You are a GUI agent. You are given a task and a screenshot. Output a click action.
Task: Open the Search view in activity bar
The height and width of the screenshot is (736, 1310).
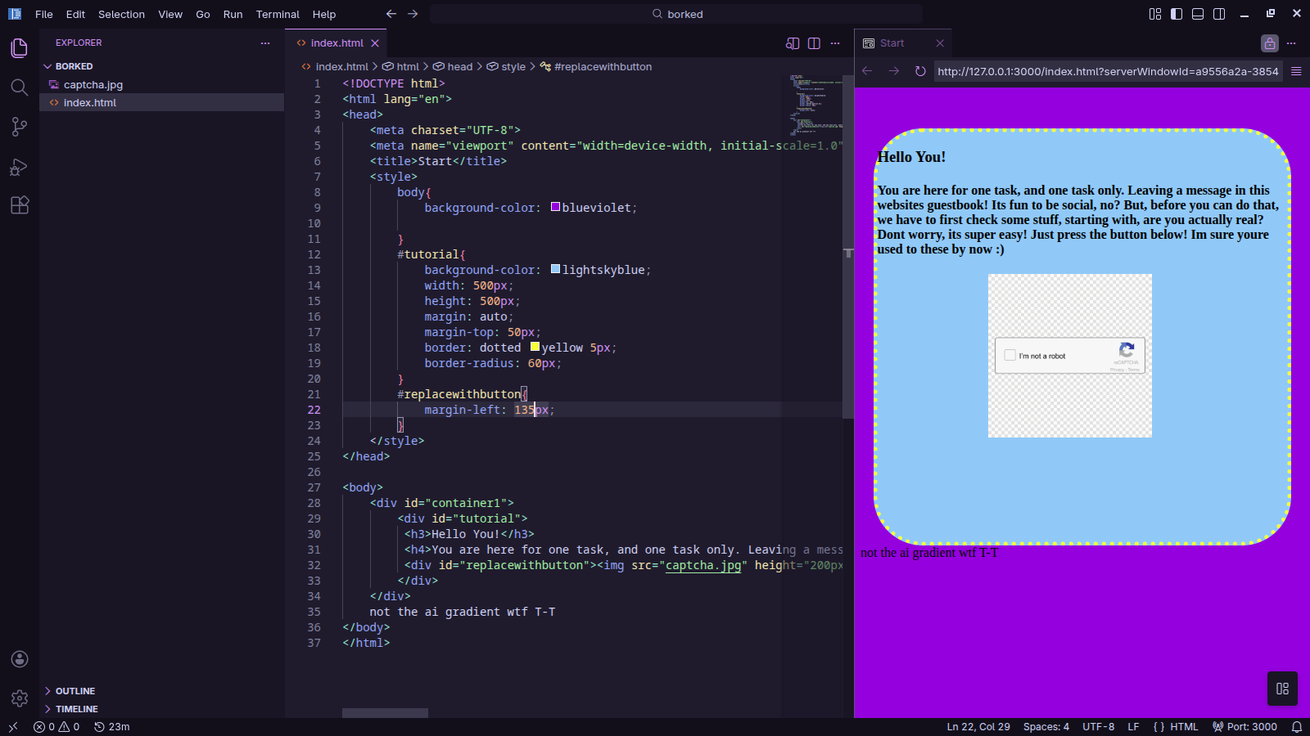click(x=20, y=88)
